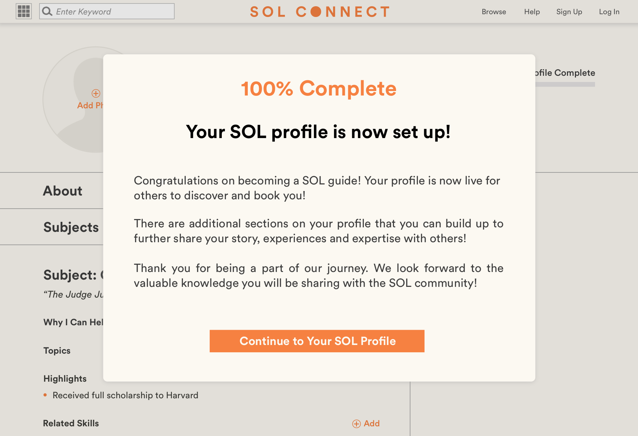Image resolution: width=638 pixels, height=436 pixels.
Task: Click the Received full scholarship to Harvard highlight
Action: pyautogui.click(x=125, y=395)
